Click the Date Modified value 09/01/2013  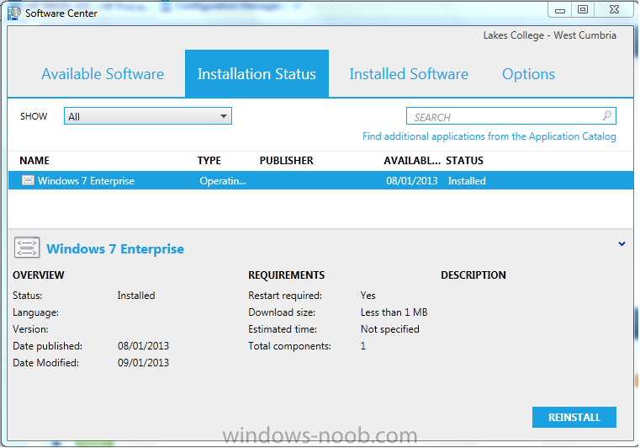pos(143,363)
